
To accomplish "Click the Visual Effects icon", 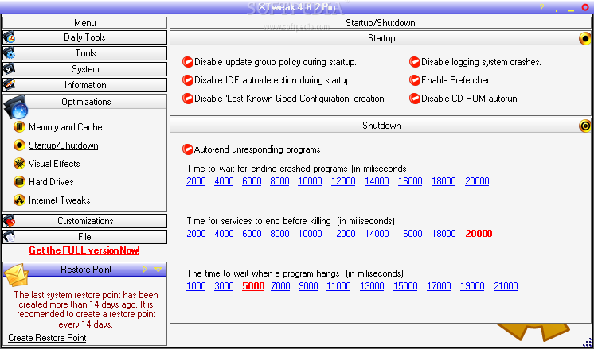I will [19, 163].
